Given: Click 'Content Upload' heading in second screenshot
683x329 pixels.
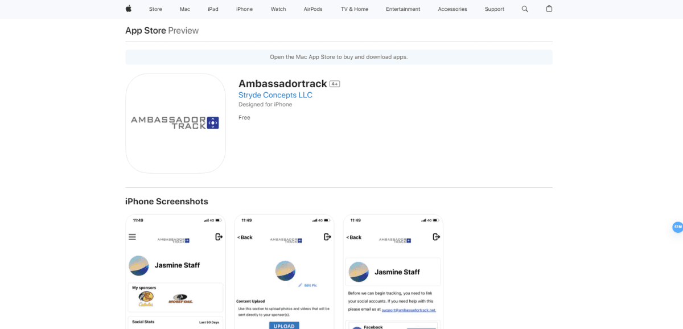Looking at the screenshot, I should 250,301.
